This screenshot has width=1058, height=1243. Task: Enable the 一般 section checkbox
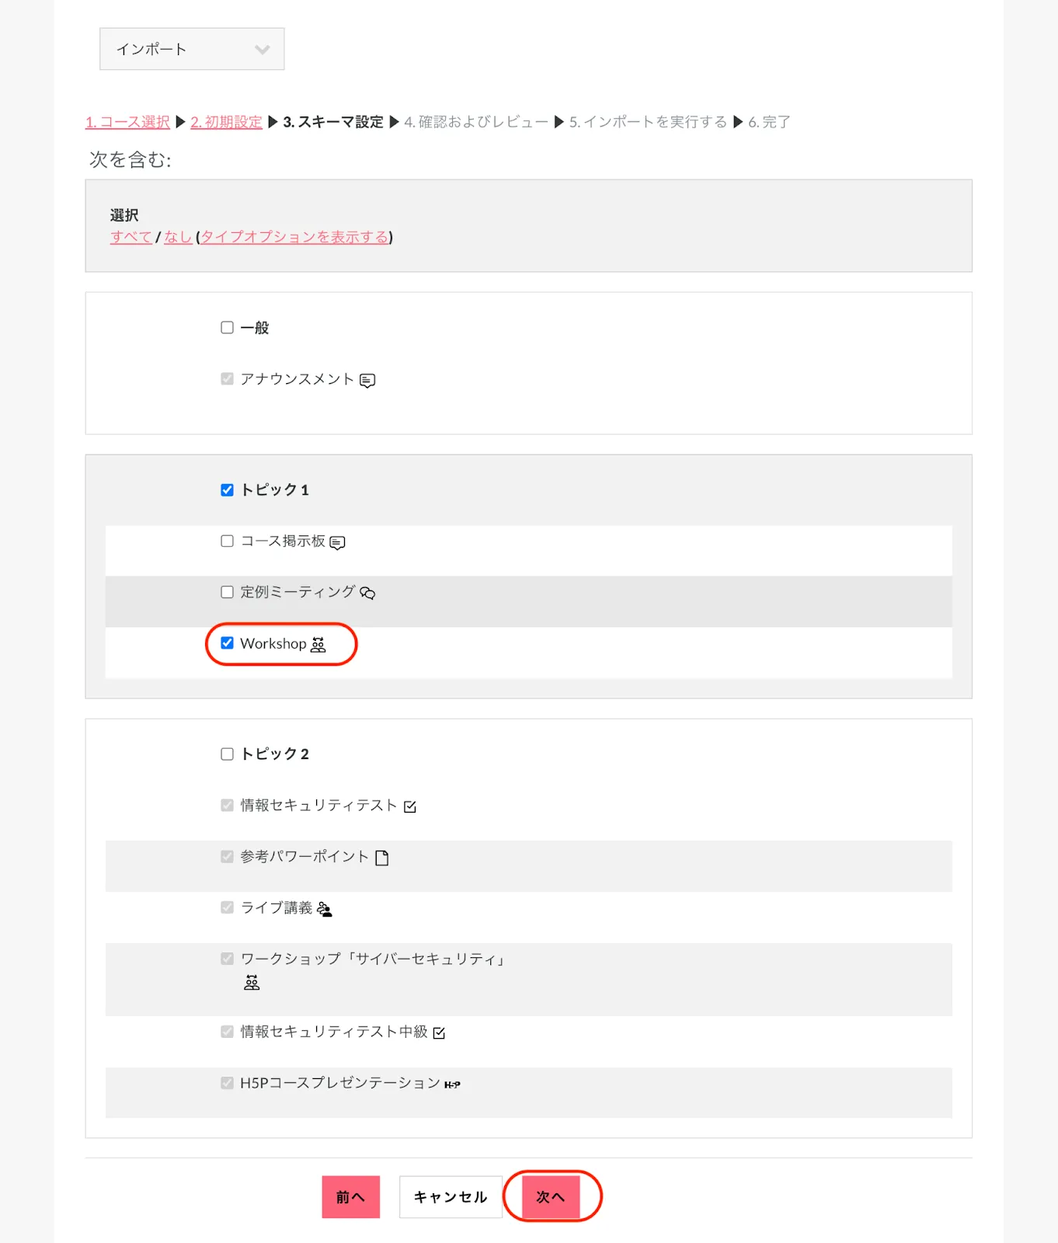(x=227, y=328)
